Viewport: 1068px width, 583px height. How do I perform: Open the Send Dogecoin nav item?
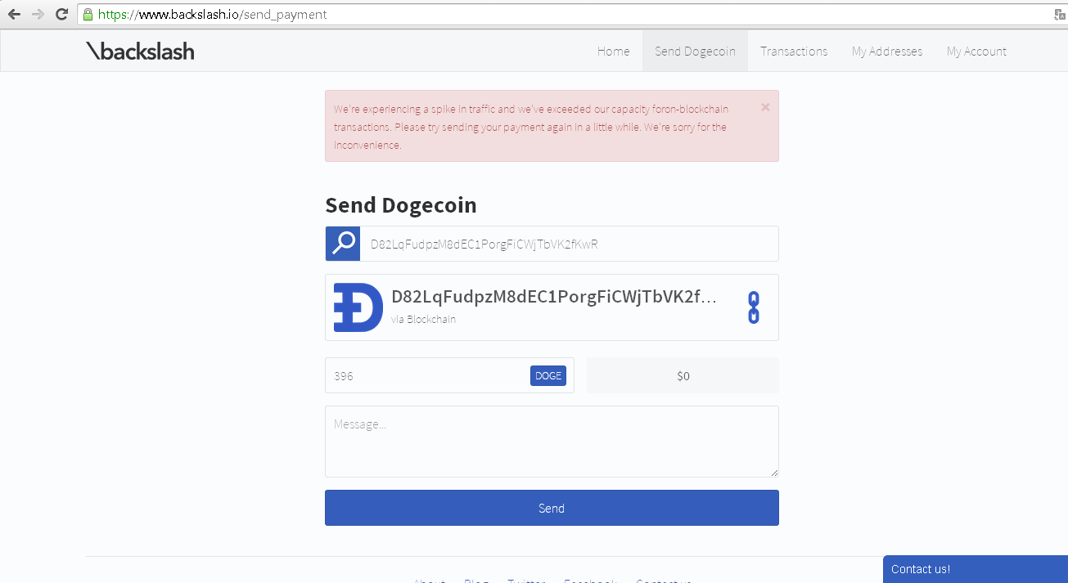point(695,51)
